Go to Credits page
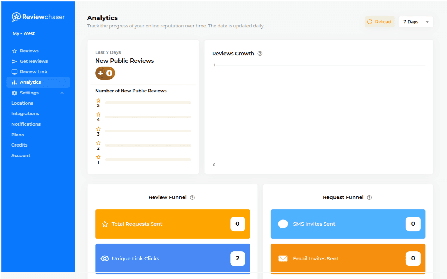Screen dimensions: 447x279 point(19,145)
